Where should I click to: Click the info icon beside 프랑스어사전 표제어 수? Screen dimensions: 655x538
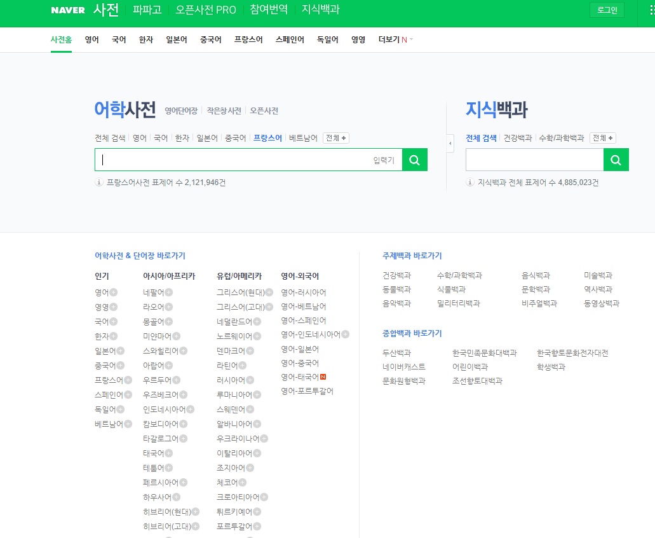point(99,183)
